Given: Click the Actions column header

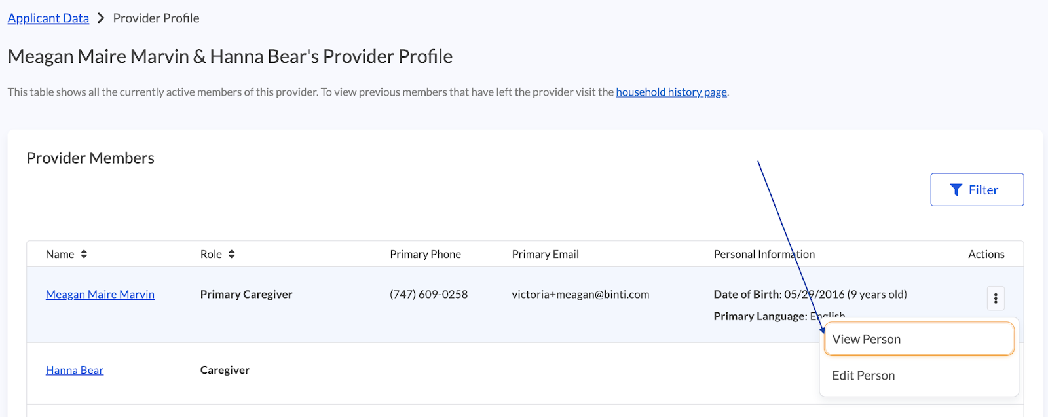Looking at the screenshot, I should pyautogui.click(x=986, y=254).
